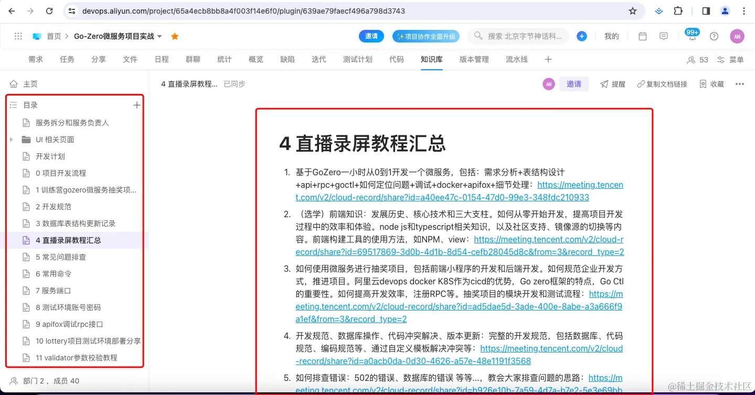Open document 8 测试环境账号密码
The height and width of the screenshot is (395, 755).
click(68, 307)
